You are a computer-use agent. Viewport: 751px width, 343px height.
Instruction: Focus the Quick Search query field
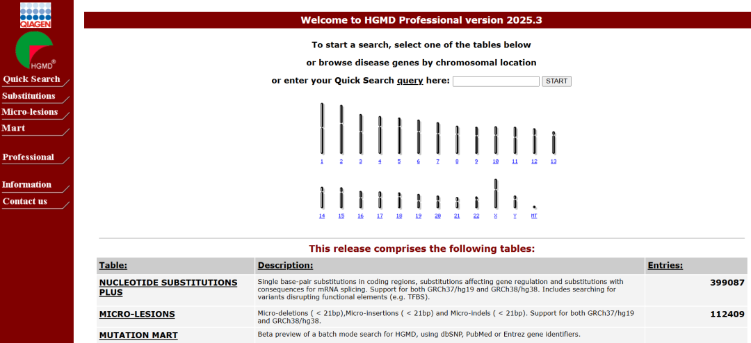496,81
